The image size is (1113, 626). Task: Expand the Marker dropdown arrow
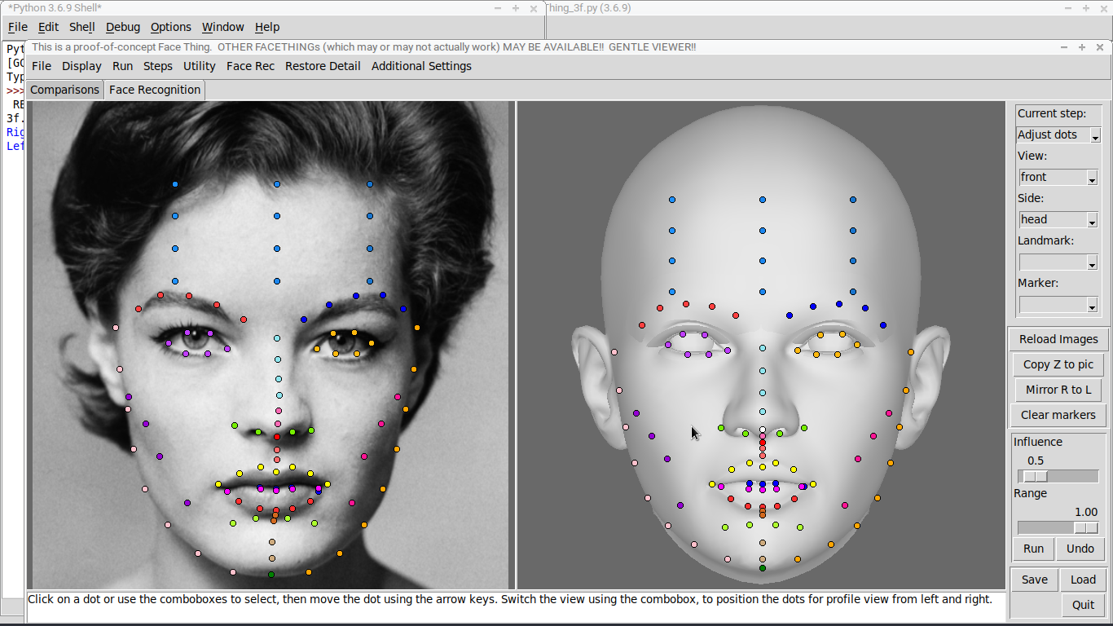(1093, 305)
